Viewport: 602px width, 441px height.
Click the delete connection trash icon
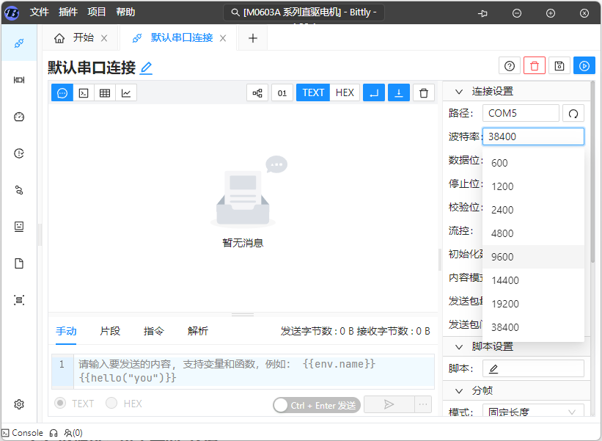click(x=535, y=66)
